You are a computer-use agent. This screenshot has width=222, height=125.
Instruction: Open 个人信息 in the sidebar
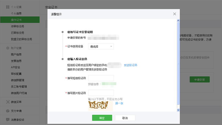(16, 13)
